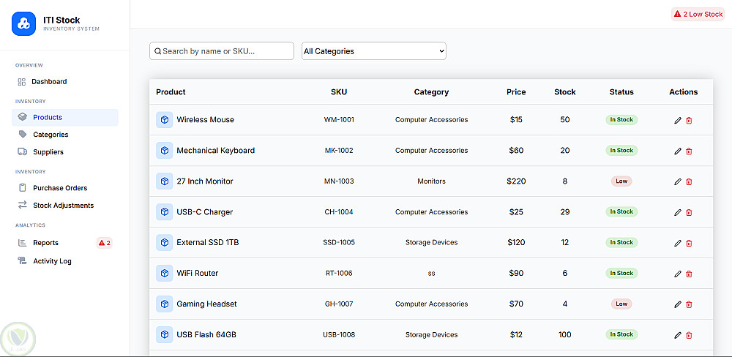The height and width of the screenshot is (357, 732).
Task: Delete the USB Flash 64GB item
Action: (689, 335)
